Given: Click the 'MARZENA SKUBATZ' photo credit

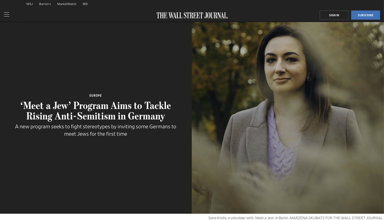Looking at the screenshot, I should point(307,218).
